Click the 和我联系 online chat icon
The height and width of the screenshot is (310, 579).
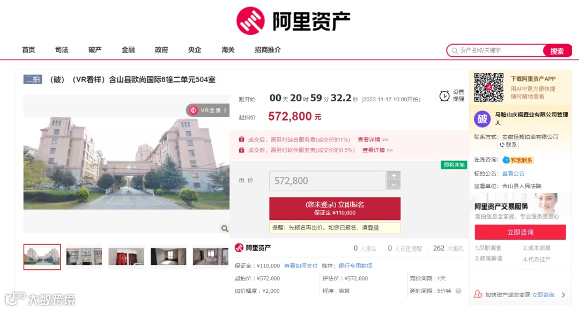[x=518, y=160]
